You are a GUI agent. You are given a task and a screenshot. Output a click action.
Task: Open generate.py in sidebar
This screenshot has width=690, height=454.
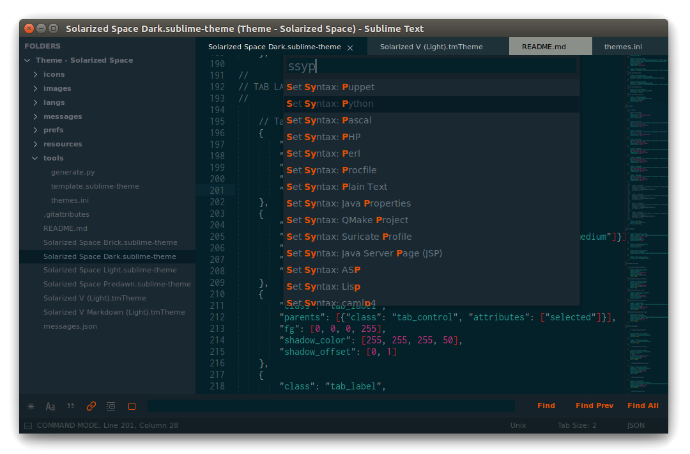click(x=73, y=172)
